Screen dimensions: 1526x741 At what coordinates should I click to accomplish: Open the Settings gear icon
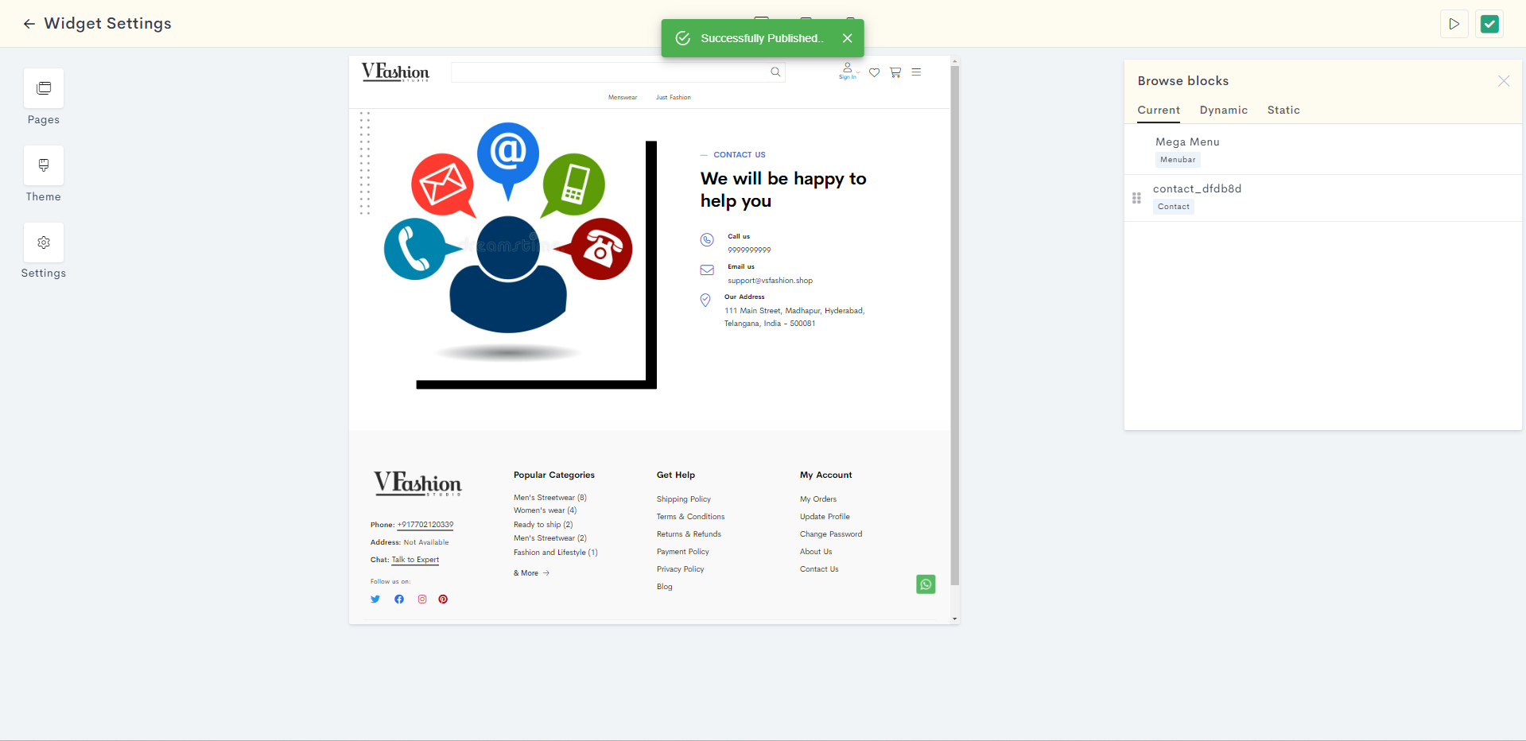(x=44, y=242)
